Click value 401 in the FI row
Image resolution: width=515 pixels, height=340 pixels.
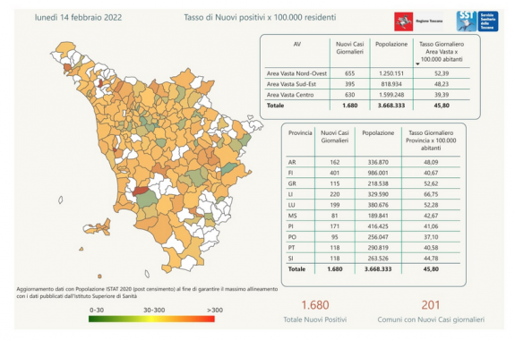coord(335,173)
